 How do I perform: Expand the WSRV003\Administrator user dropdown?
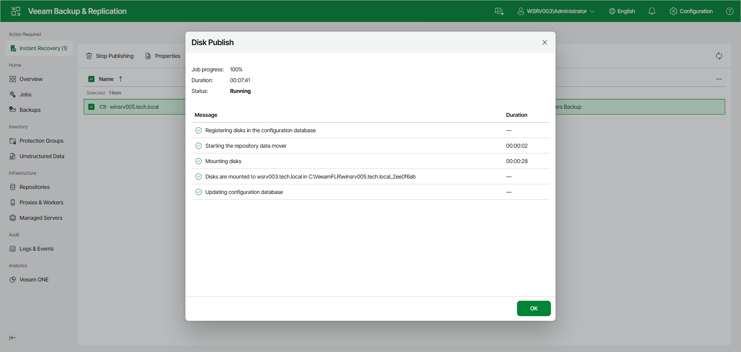click(556, 11)
